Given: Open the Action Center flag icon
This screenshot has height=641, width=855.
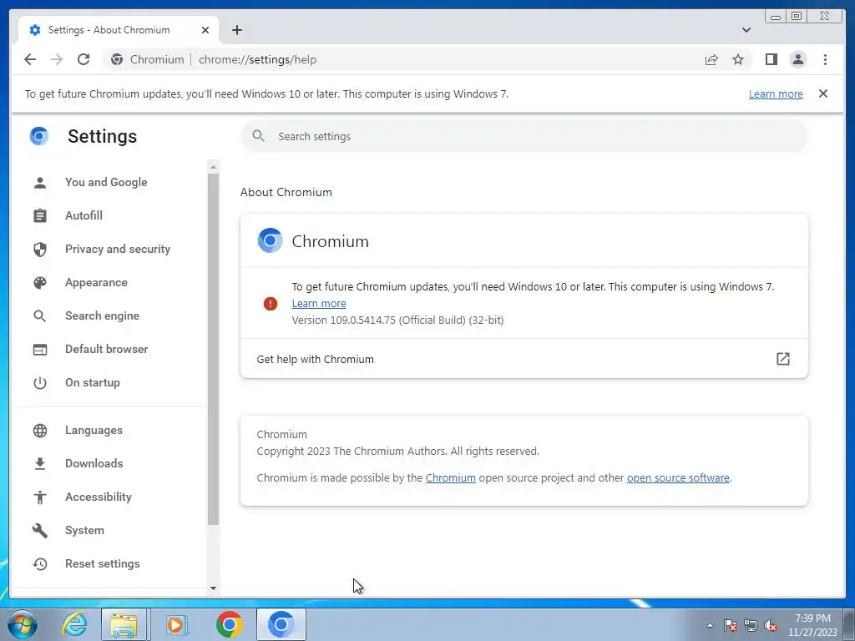Looking at the screenshot, I should coord(730,625).
